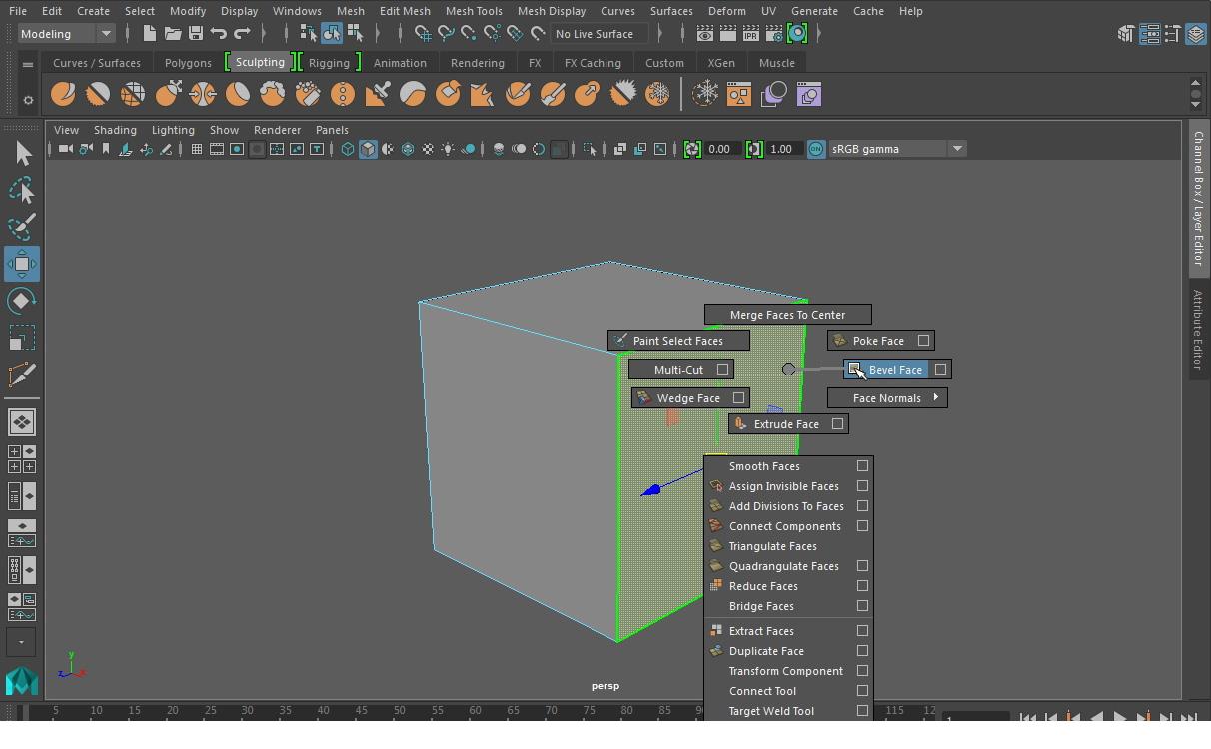The width and height of the screenshot is (1211, 749).
Task: Open Bridge Faces option box
Action: coord(862,606)
